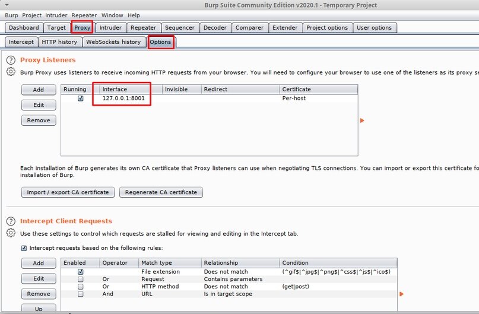Toggle Running checkbox for 127.0.0.1:8001 listener

point(81,98)
